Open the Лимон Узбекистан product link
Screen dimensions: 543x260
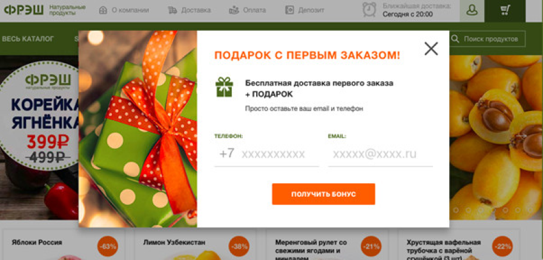(174, 242)
